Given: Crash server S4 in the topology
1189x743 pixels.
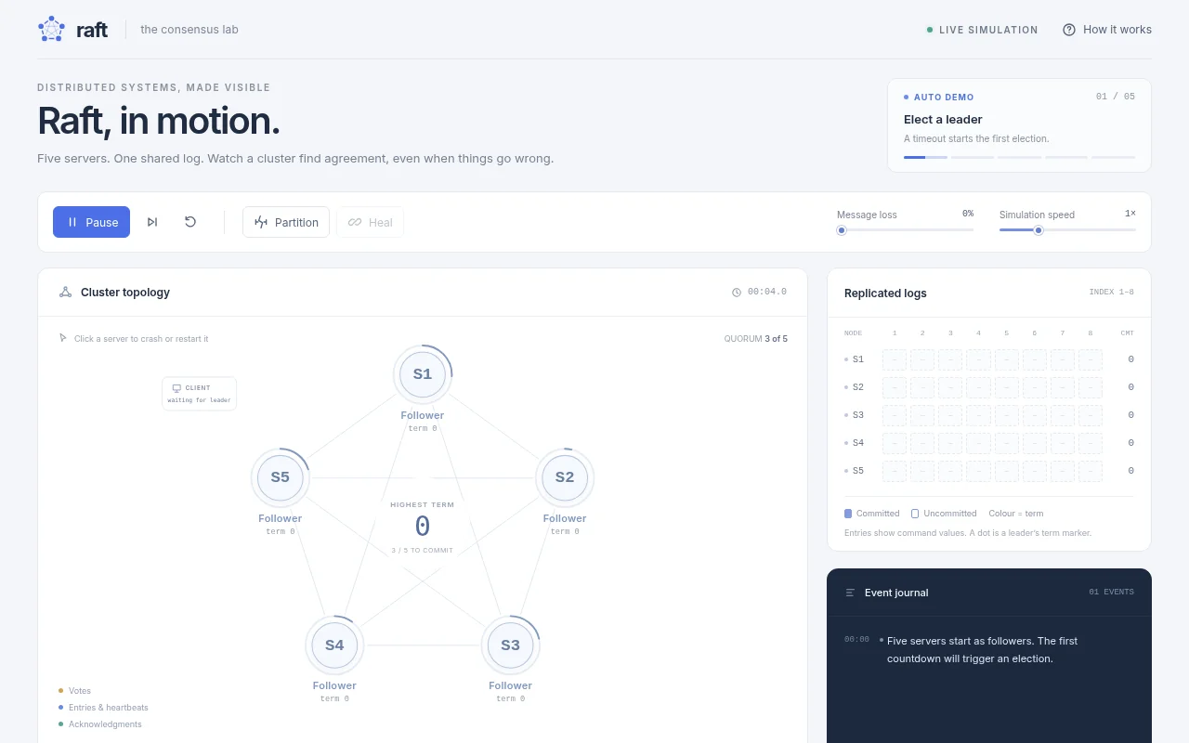Looking at the screenshot, I should tap(334, 645).
